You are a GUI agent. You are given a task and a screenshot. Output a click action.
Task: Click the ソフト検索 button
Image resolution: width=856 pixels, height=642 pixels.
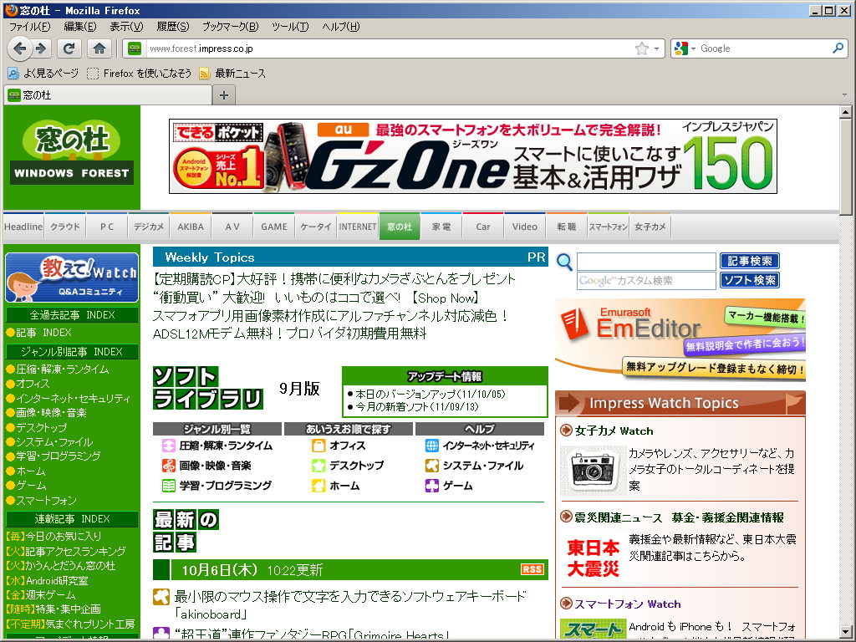click(750, 280)
